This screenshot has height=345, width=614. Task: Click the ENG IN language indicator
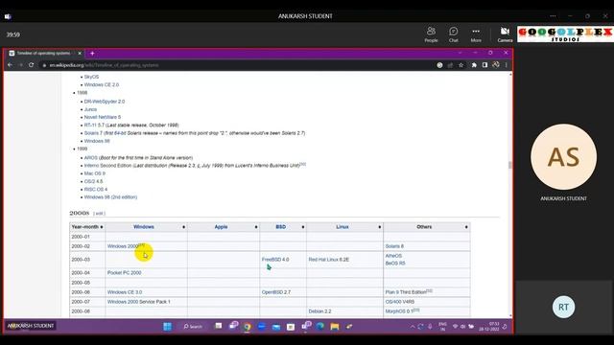click(x=442, y=326)
